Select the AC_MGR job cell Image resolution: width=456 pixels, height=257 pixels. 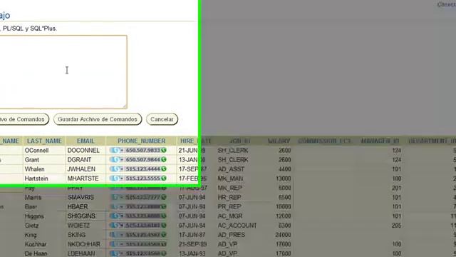(x=230, y=216)
